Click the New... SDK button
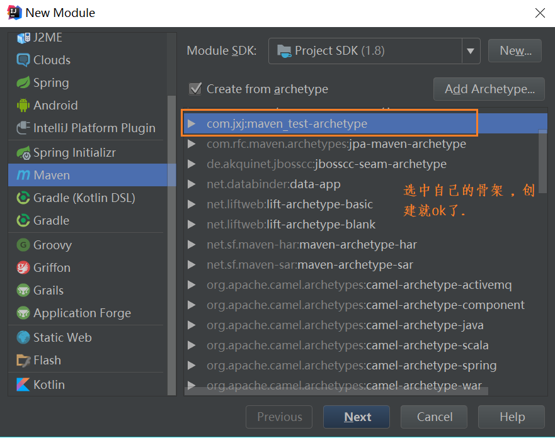555x438 pixels. [x=515, y=51]
